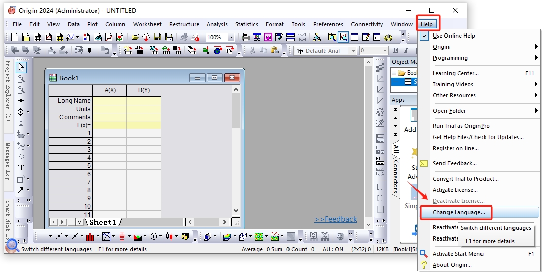545x274 pixels.
Task: Click Book1 vertical scrollbar down arrow
Action: point(236,211)
